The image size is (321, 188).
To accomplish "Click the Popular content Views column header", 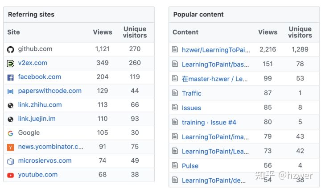I will [267, 32].
